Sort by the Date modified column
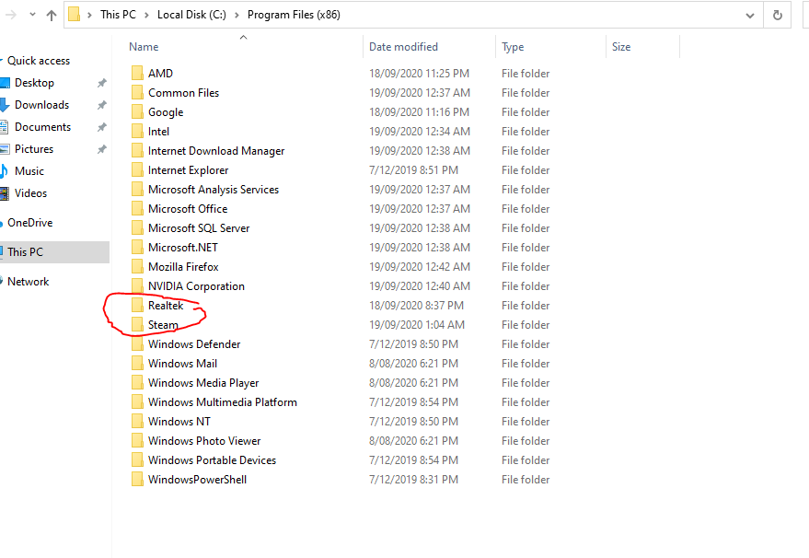 coord(403,47)
